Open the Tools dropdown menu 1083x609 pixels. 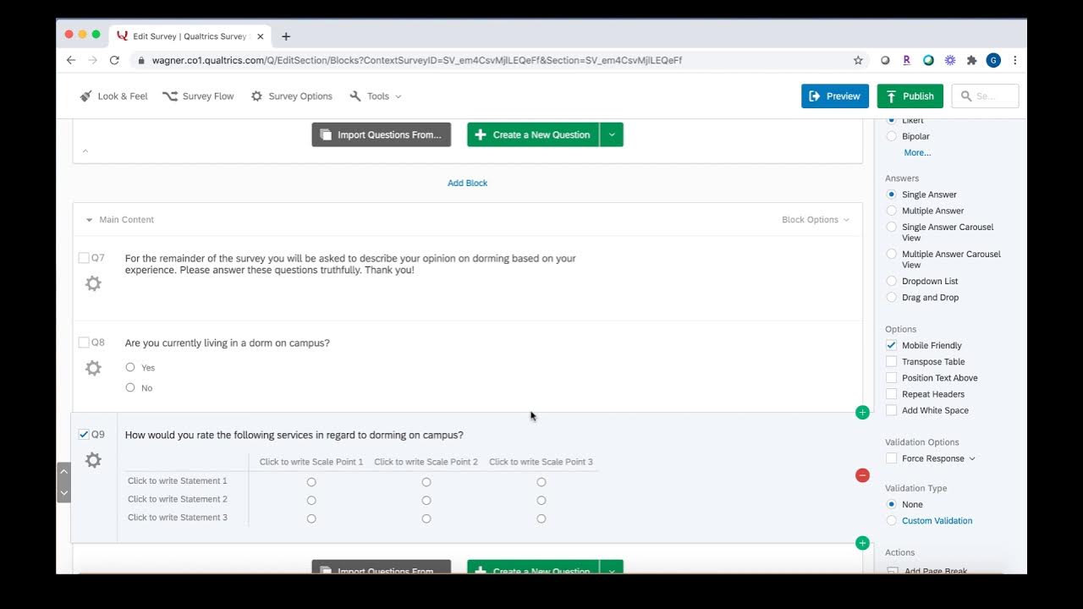pyautogui.click(x=375, y=96)
